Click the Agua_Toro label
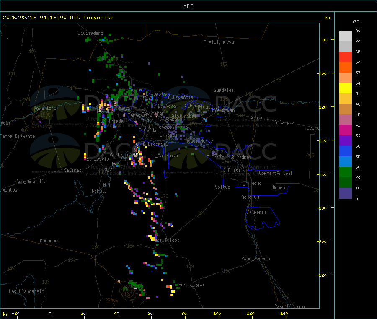Screen dimensions: 377x319 point(45,108)
